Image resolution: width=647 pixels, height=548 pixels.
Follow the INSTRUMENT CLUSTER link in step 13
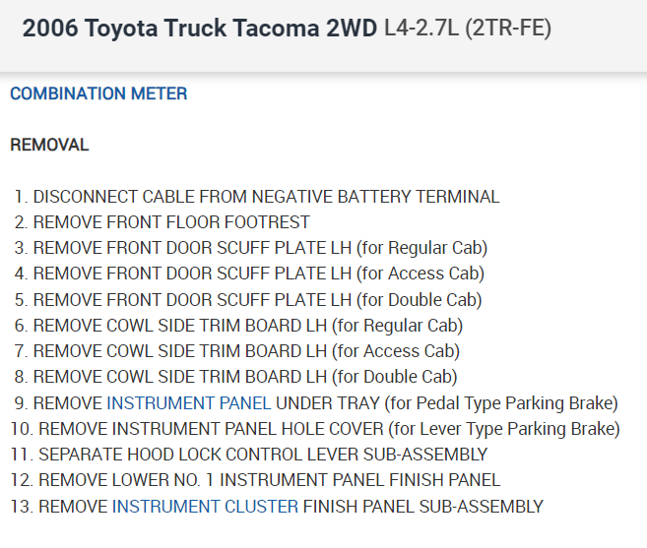205,507
